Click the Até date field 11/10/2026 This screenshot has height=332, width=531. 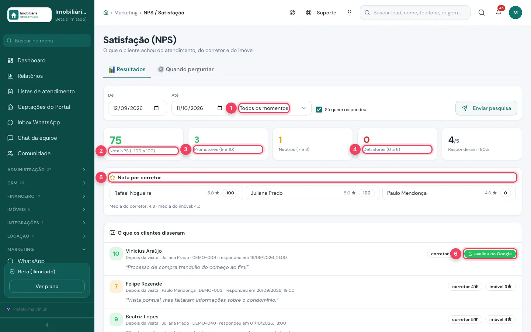pyautogui.click(x=201, y=108)
